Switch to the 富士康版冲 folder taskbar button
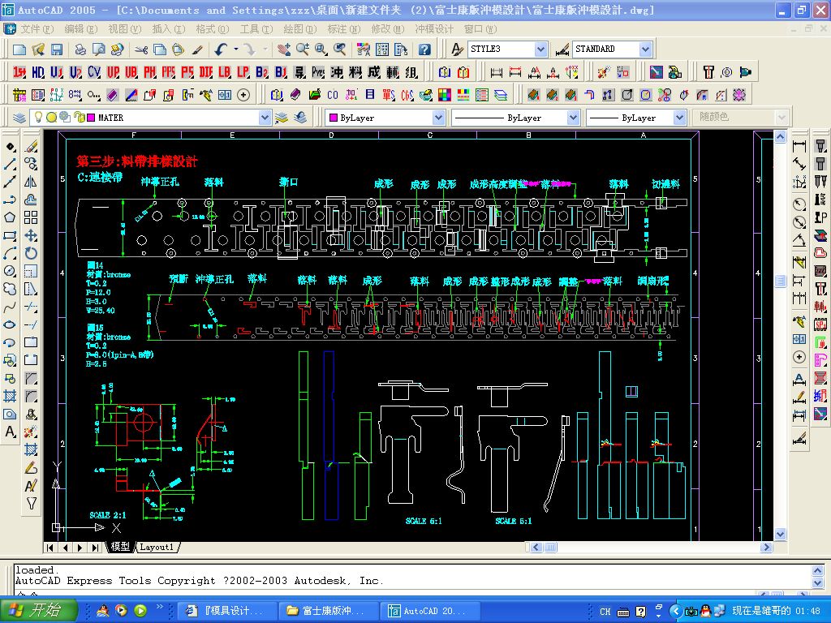831x623 pixels. pos(328,611)
